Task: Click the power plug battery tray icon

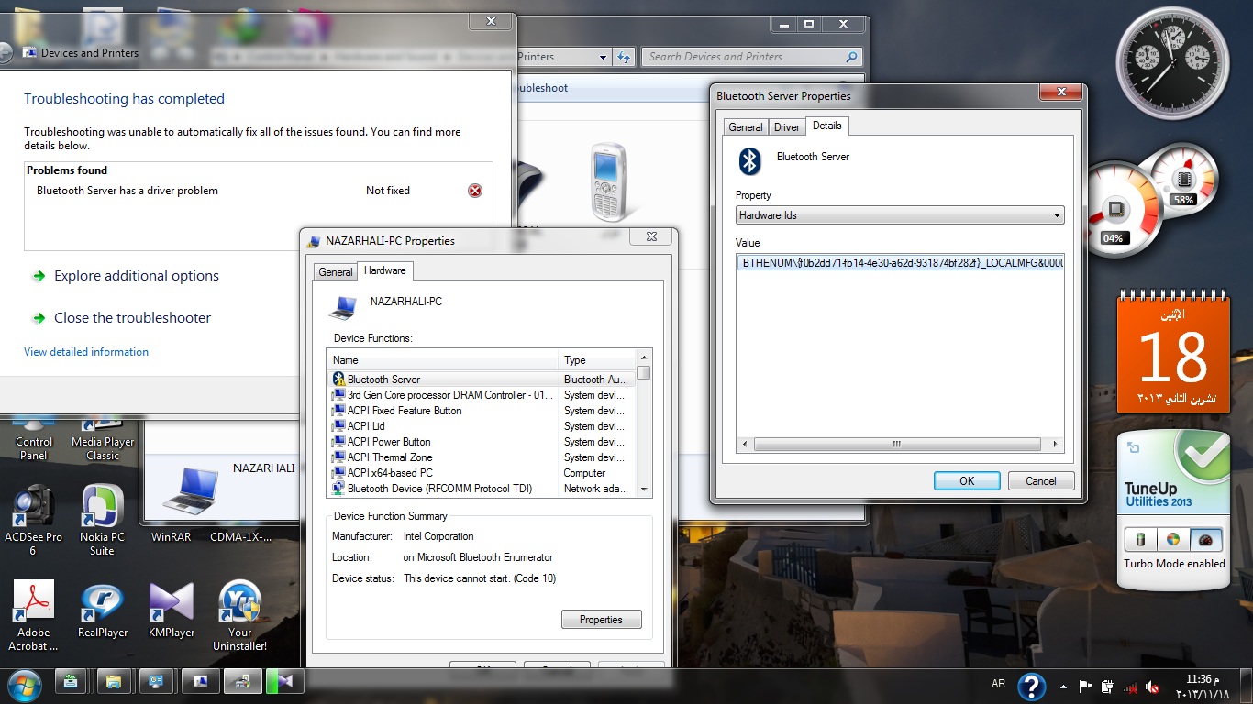Action: (x=1107, y=686)
